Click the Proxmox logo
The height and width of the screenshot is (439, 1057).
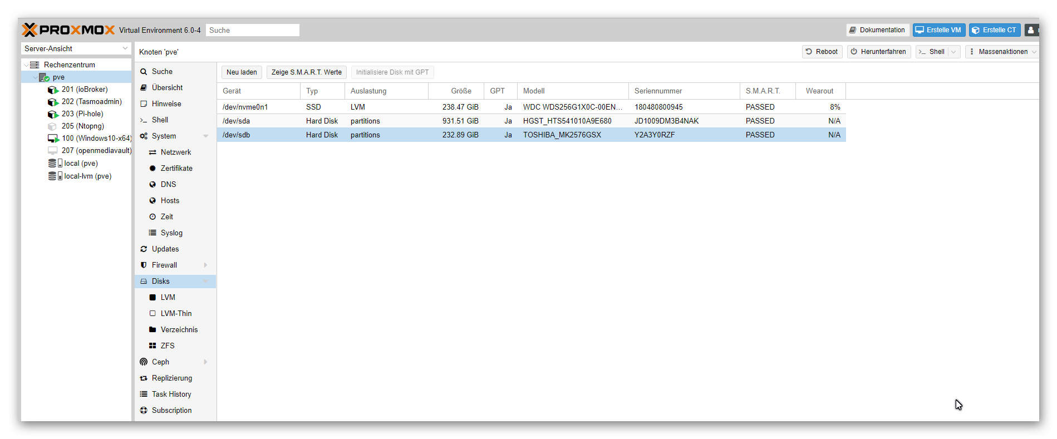click(68, 30)
